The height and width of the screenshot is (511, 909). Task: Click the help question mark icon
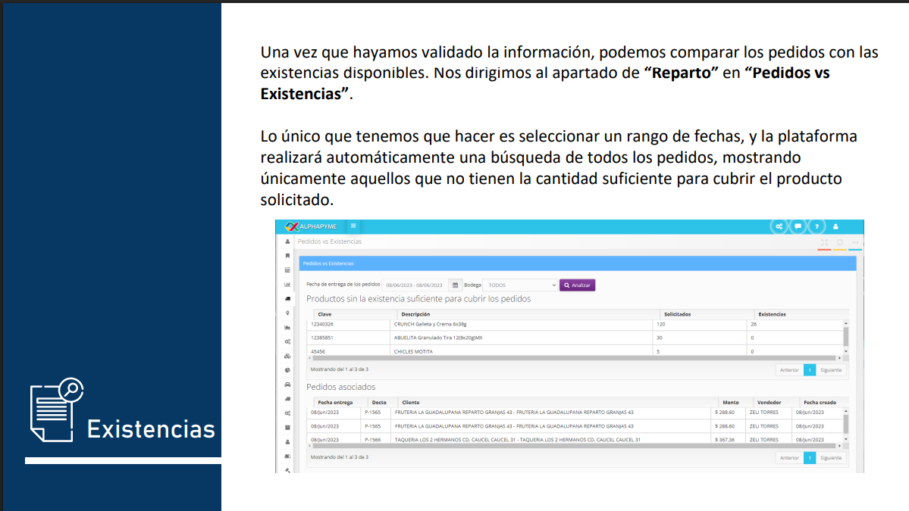point(817,226)
